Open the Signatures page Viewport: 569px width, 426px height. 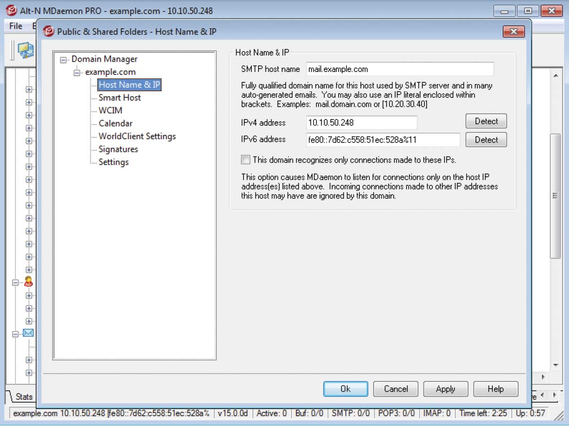[x=118, y=149]
